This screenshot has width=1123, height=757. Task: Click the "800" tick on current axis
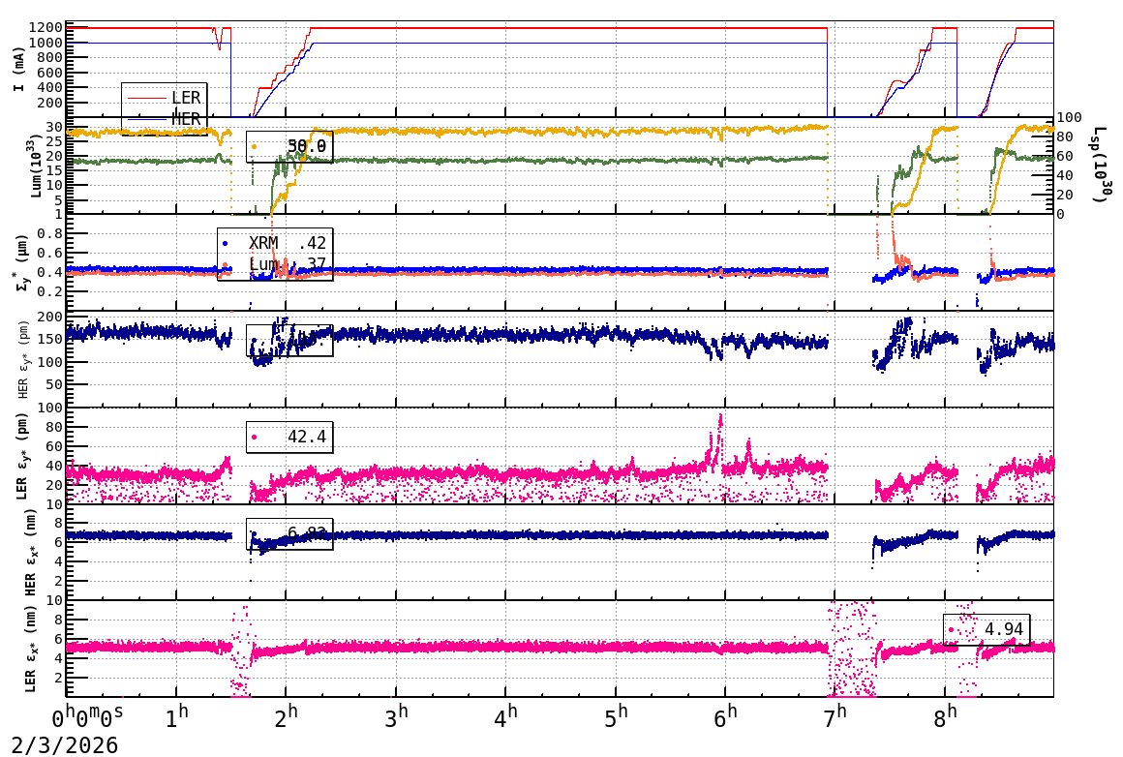tap(50, 58)
